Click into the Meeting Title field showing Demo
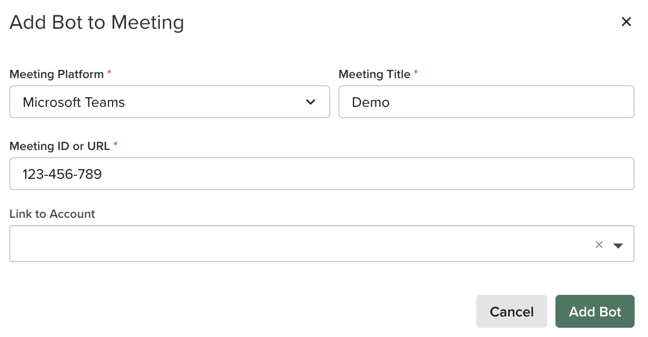The image size is (648, 337). click(x=486, y=102)
